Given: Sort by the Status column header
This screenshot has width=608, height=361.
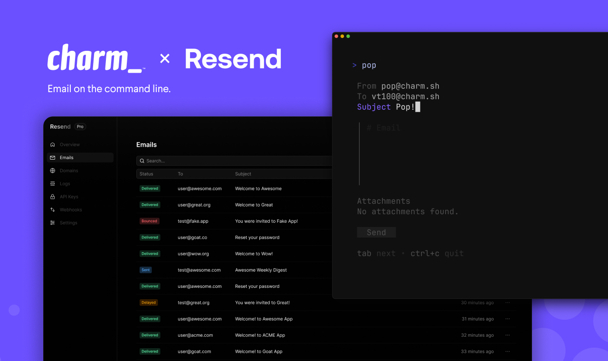Looking at the screenshot, I should [x=146, y=174].
